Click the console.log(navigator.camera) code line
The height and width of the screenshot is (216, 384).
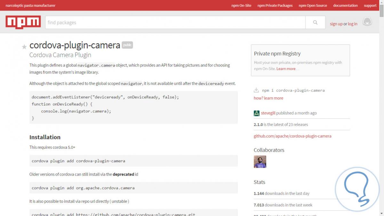tap(76, 111)
